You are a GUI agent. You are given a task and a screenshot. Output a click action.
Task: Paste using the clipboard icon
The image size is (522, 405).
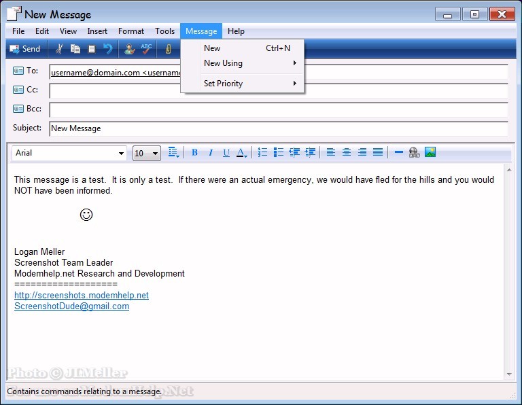(92, 49)
